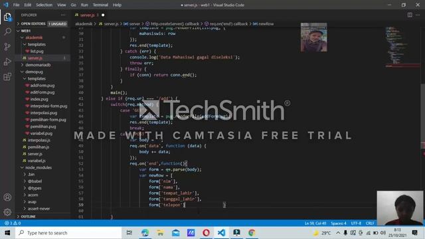Open Explorer panel ellipsis menu
Viewport: 425px width, 239px height.
pyautogui.click(x=63, y=15)
